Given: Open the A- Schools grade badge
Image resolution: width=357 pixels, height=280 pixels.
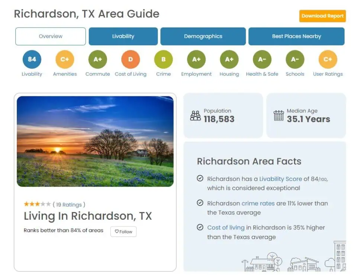Looking at the screenshot, I should (295, 59).
